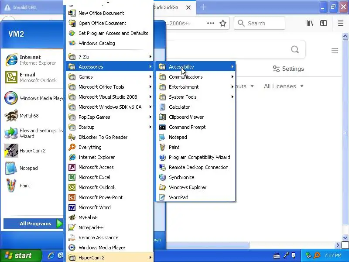Image resolution: width=349 pixels, height=262 pixels.
Task: Launch Notepad++ from All Programs
Action: (x=109, y=228)
